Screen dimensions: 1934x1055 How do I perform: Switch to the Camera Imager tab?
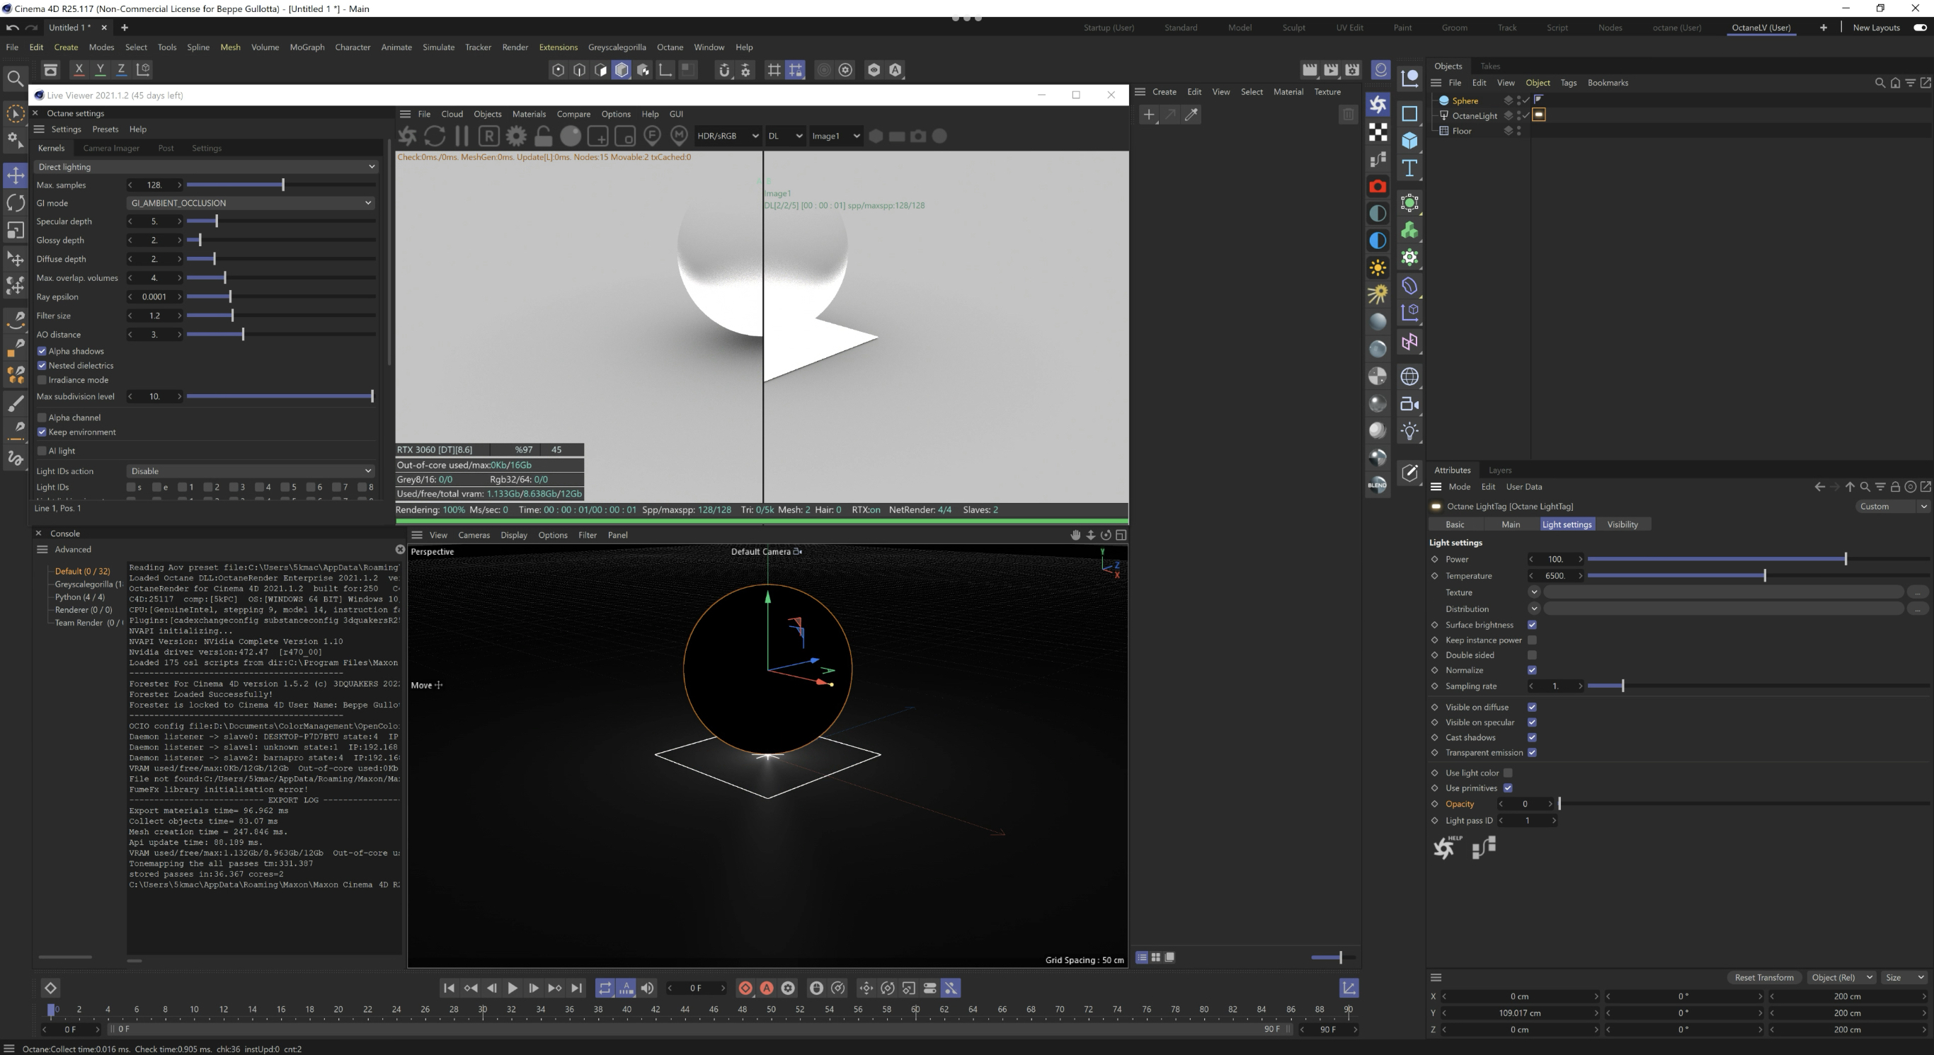[x=111, y=148]
